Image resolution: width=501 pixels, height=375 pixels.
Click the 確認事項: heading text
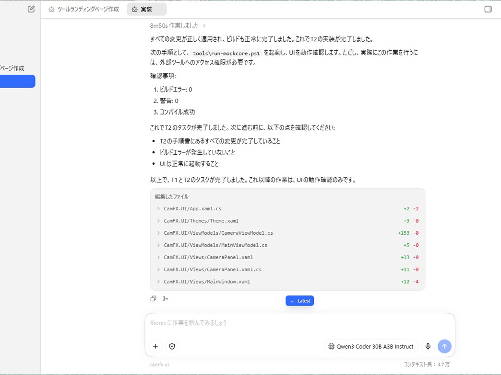point(163,76)
